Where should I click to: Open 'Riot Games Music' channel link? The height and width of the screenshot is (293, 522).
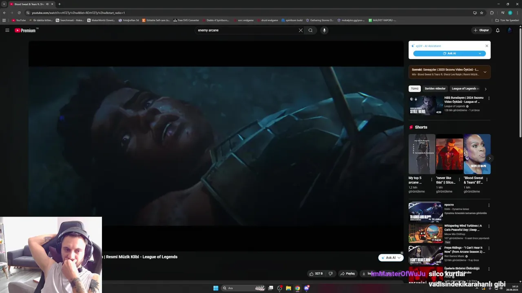[x=454, y=256]
